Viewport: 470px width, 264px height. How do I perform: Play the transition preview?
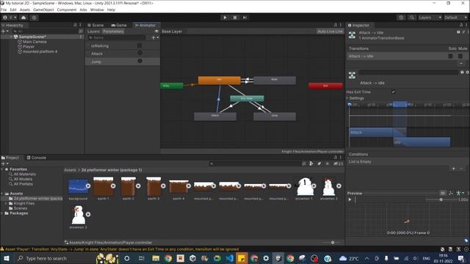pyautogui.click(x=350, y=199)
